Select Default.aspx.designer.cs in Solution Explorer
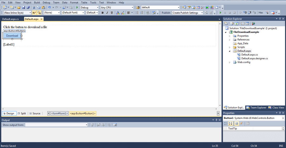The image size is (286, 148). pos(254,59)
